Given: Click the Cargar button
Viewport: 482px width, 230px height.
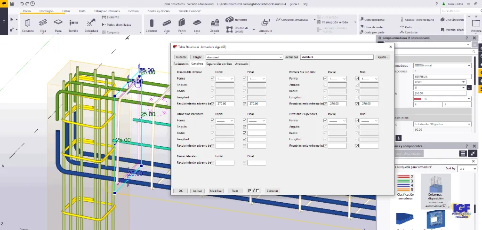Looking at the screenshot, I should click(x=197, y=57).
